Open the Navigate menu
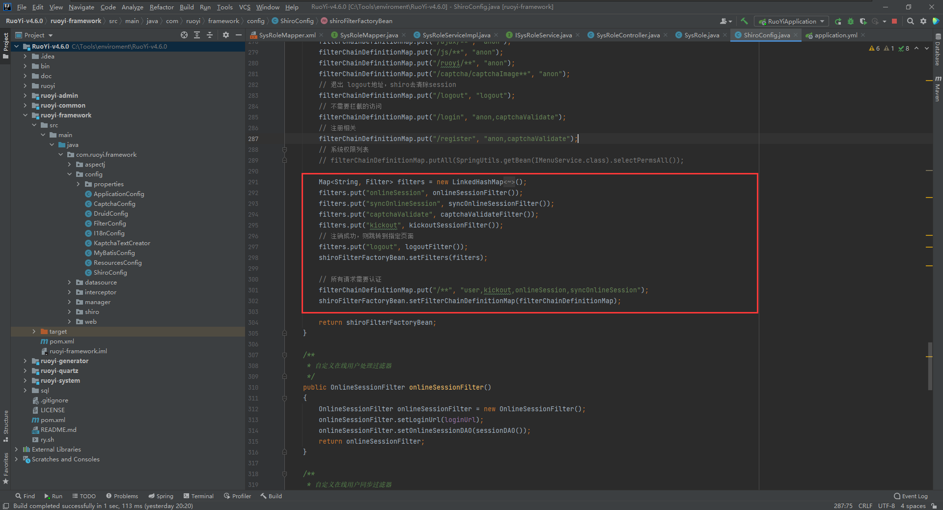This screenshot has width=943, height=510. [x=81, y=7]
